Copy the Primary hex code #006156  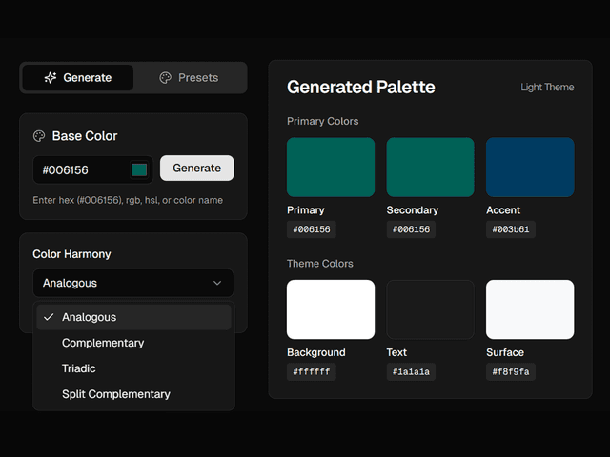click(x=312, y=229)
